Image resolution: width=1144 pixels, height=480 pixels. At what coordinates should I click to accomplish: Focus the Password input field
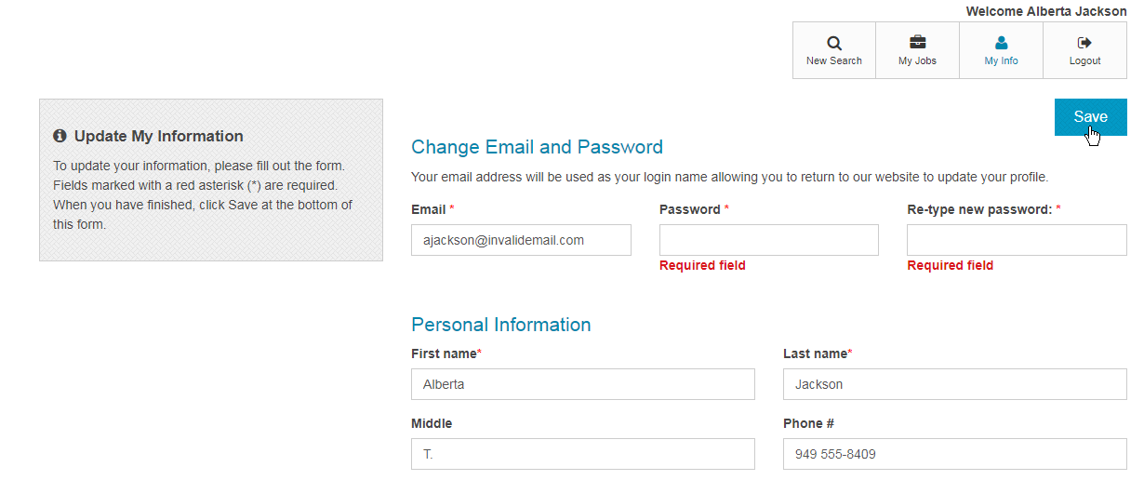tap(768, 240)
